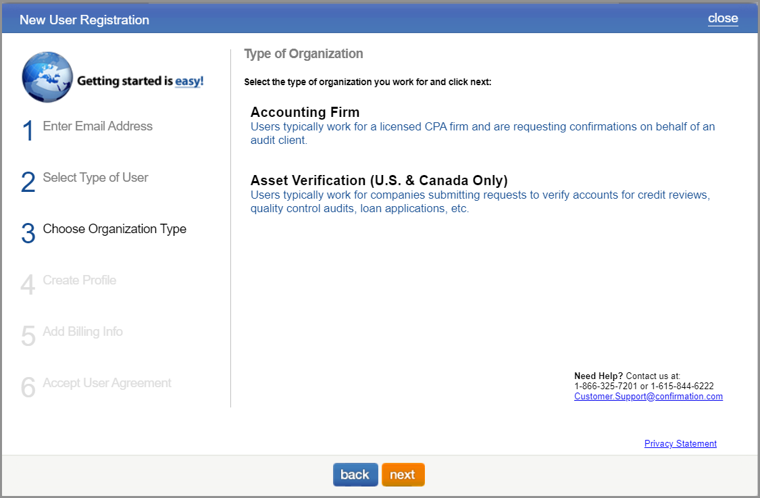The image size is (760, 498).
Task: Go to the Enter Email Address step
Action: coord(97,126)
